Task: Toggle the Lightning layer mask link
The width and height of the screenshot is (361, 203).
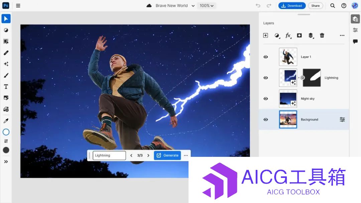Action: coord(303,78)
